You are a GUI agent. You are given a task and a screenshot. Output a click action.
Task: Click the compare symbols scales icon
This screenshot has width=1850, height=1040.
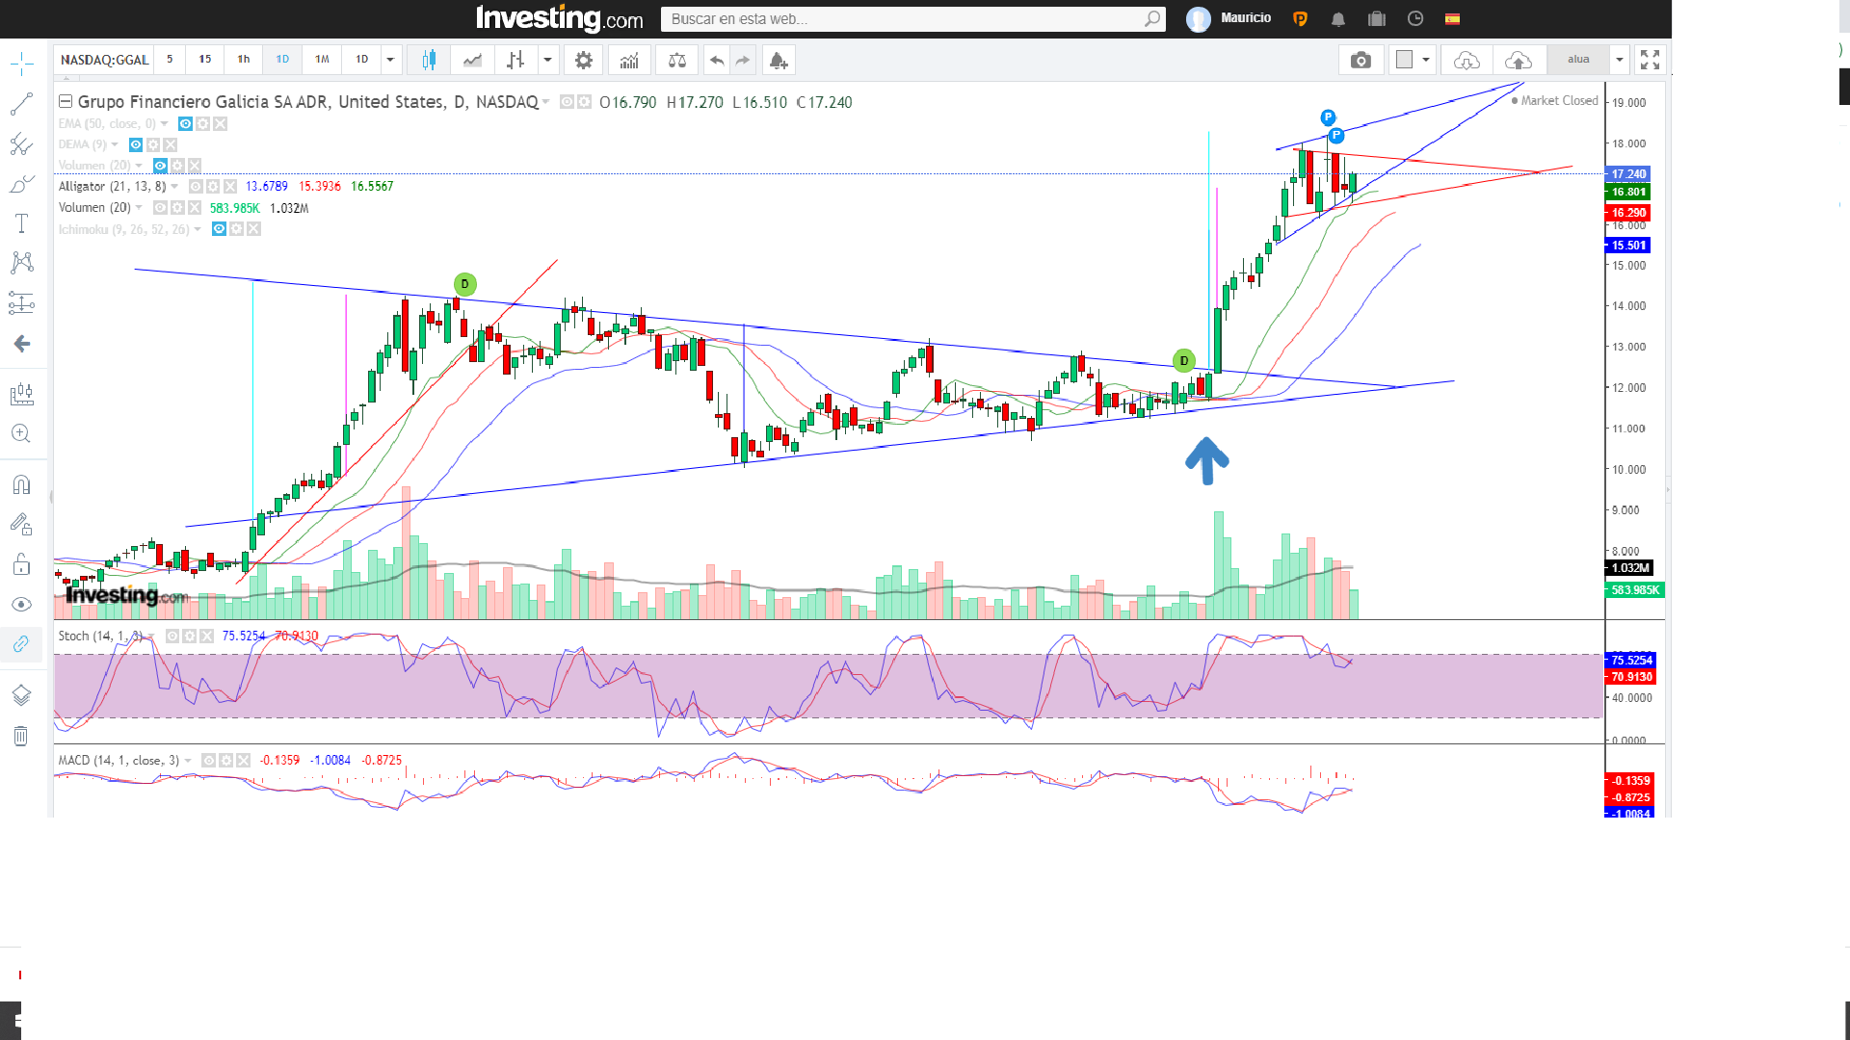coord(677,60)
